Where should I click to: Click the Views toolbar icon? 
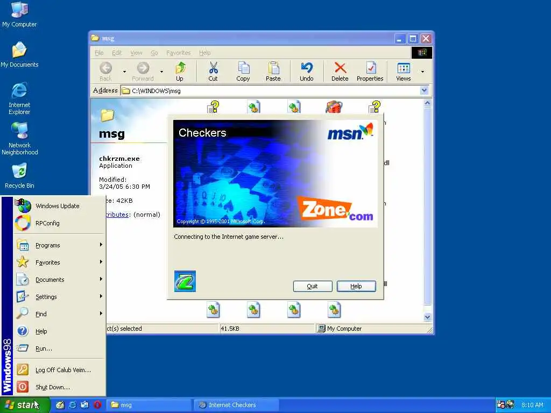(x=404, y=72)
